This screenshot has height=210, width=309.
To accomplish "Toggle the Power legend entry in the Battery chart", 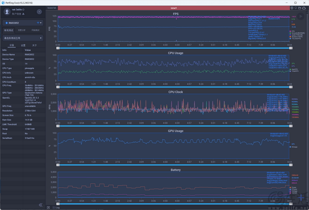I will (293, 187).
